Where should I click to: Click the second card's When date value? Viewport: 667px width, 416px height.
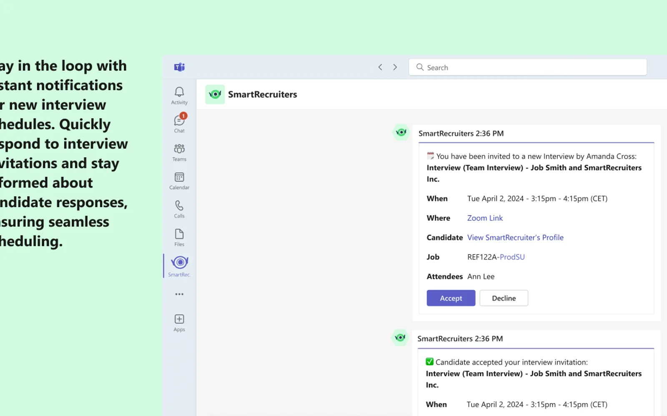pyautogui.click(x=537, y=404)
